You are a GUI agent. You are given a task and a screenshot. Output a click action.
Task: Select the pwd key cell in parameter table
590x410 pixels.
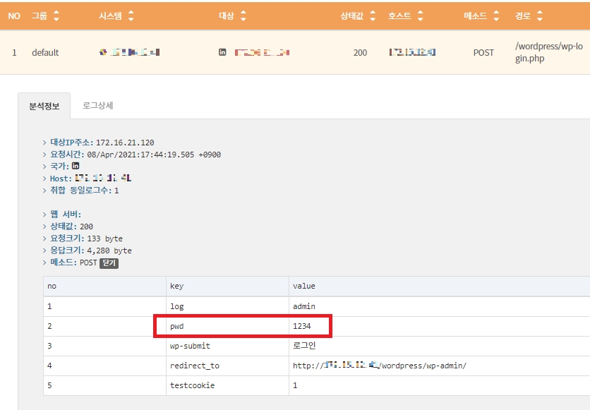click(x=177, y=326)
